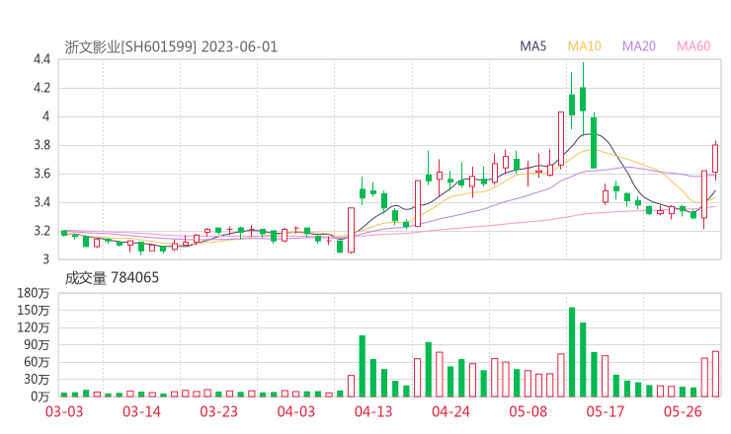Select the 03-14 date axis label
The height and width of the screenshot is (434, 731).
(x=141, y=411)
